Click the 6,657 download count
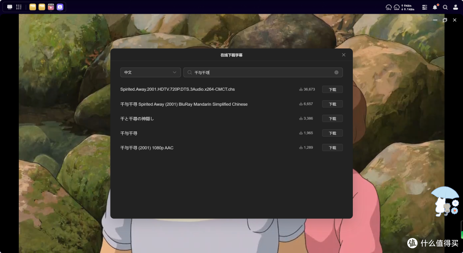 pos(306,104)
